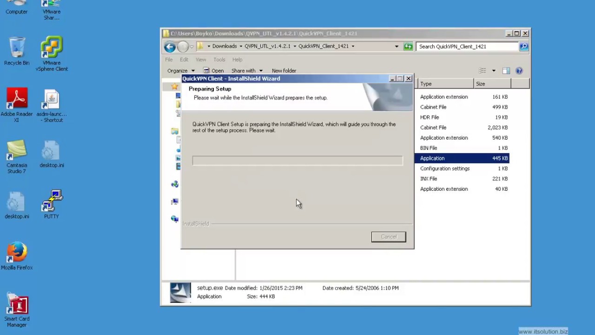Click Downloads in the address breadcrumb

(x=225, y=47)
